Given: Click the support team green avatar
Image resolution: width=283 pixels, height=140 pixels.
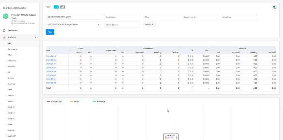Looking at the screenshot, I should point(6,16).
